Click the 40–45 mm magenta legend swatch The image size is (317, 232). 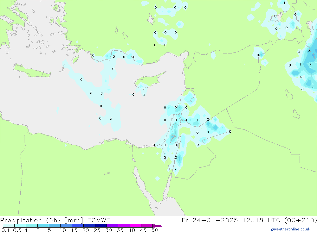[x=135, y=226]
